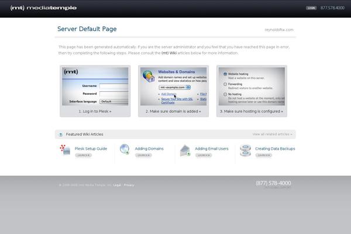Screen dimensions: 351x234
Task: Launch the Adding Email Users article
Action: coord(204,155)
